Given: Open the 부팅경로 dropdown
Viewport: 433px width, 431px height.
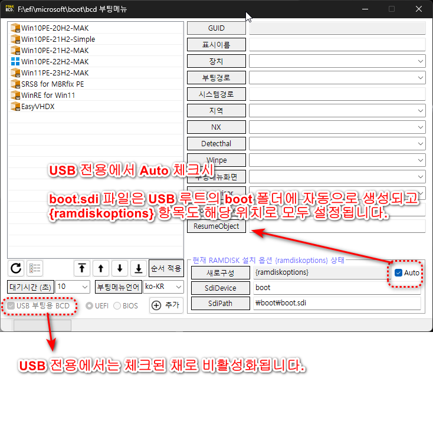Looking at the screenshot, I should tap(337, 78).
